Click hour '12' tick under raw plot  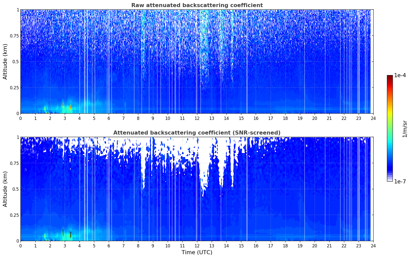pyautogui.click(x=197, y=118)
